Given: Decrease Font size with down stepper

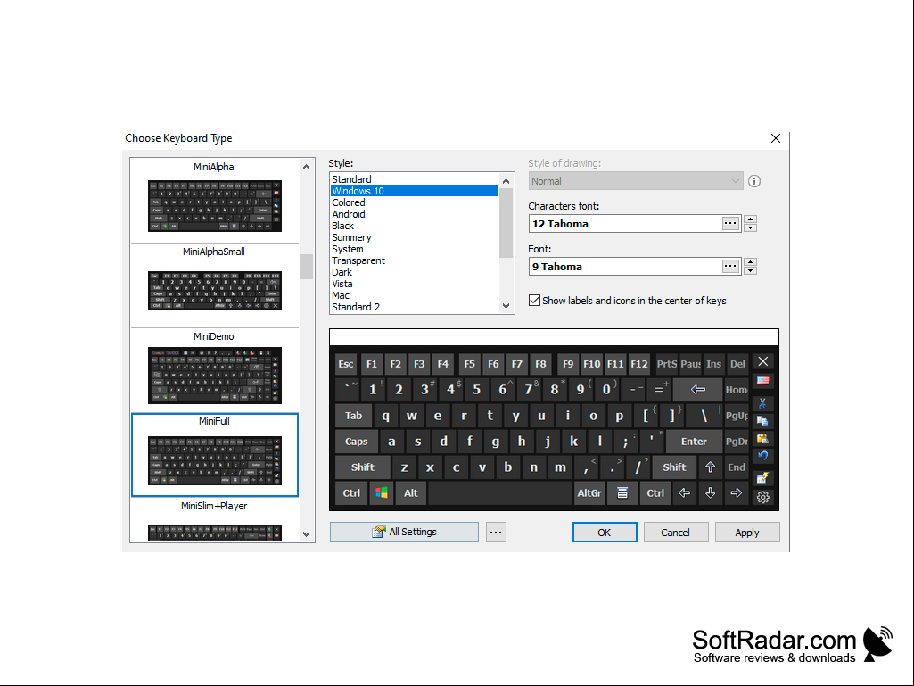Looking at the screenshot, I should (751, 270).
